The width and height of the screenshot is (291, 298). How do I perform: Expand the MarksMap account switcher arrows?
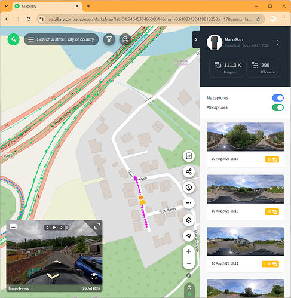(278, 42)
